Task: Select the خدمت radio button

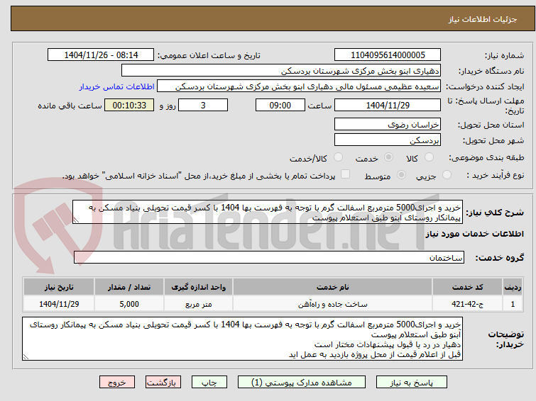Action: tap(388, 157)
